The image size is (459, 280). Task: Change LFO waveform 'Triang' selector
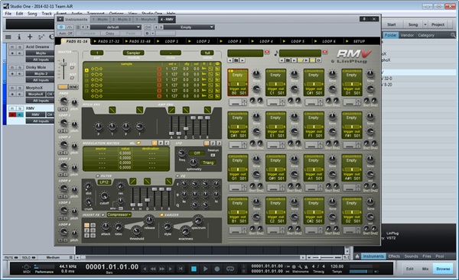[208, 163]
